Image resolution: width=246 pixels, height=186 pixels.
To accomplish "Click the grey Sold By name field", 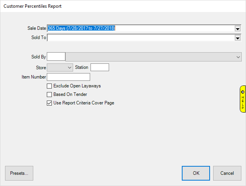I will [151, 57].
